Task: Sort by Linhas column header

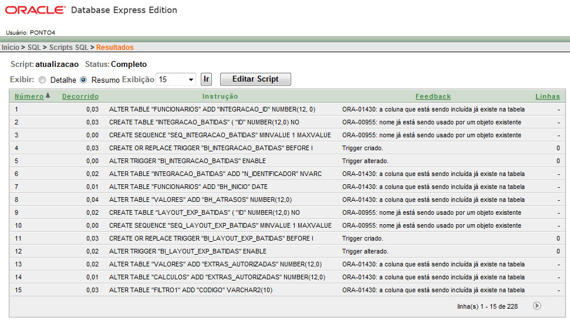Action: coord(547,96)
